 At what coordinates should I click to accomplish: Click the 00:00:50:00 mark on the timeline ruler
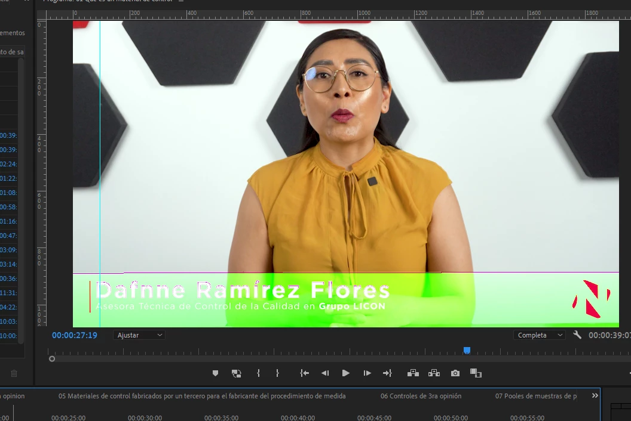click(x=451, y=418)
